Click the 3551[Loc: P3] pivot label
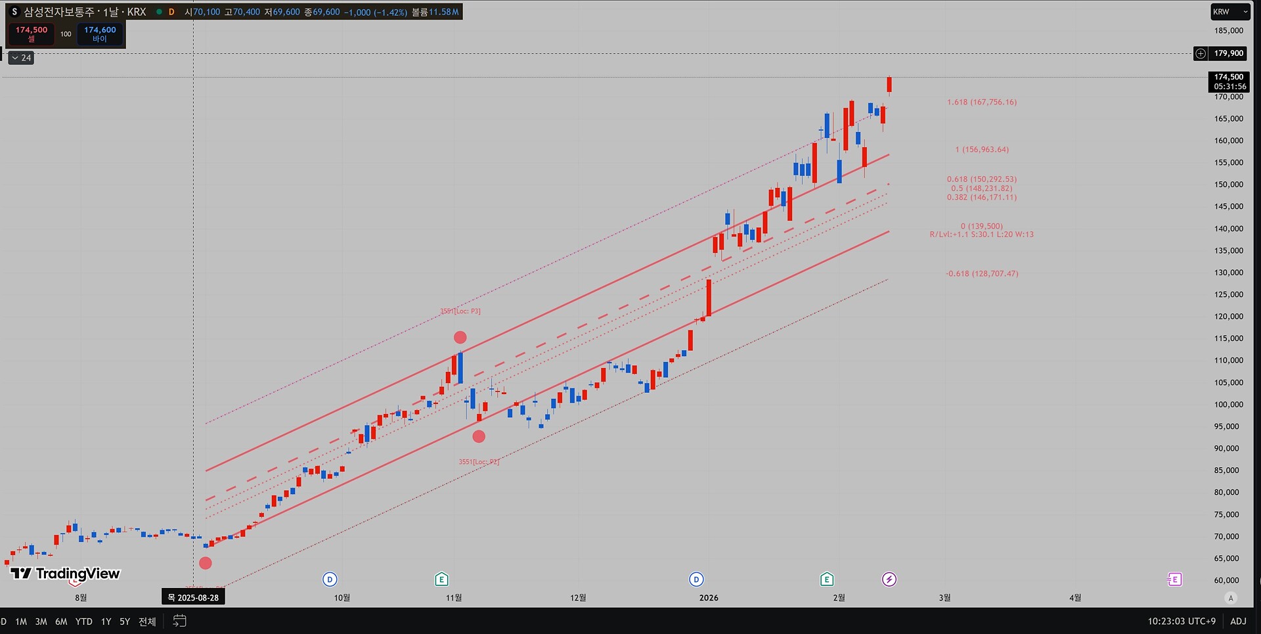This screenshot has height=634, width=1261. click(x=460, y=311)
